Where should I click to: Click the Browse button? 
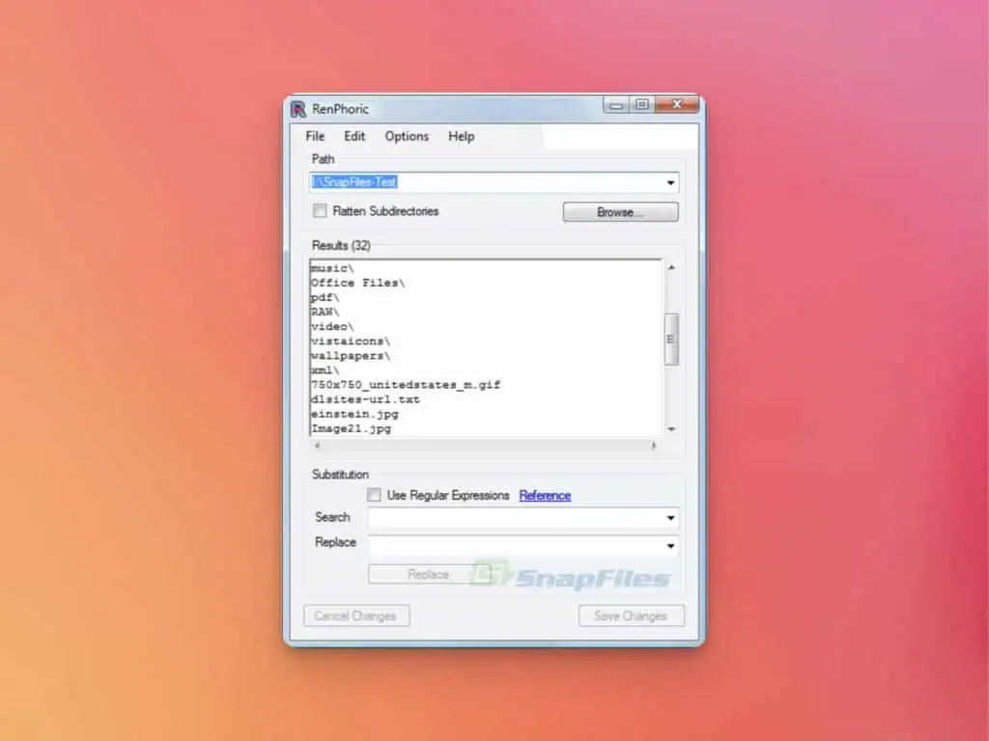point(620,212)
